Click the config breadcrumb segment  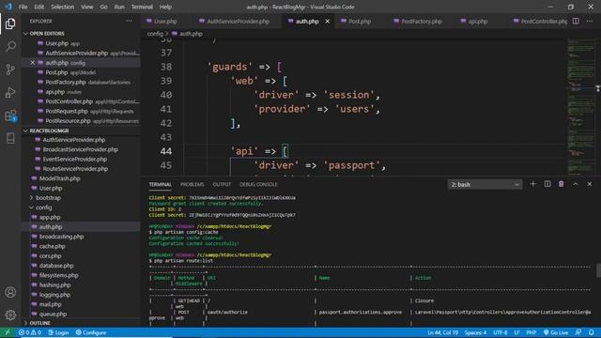155,34
